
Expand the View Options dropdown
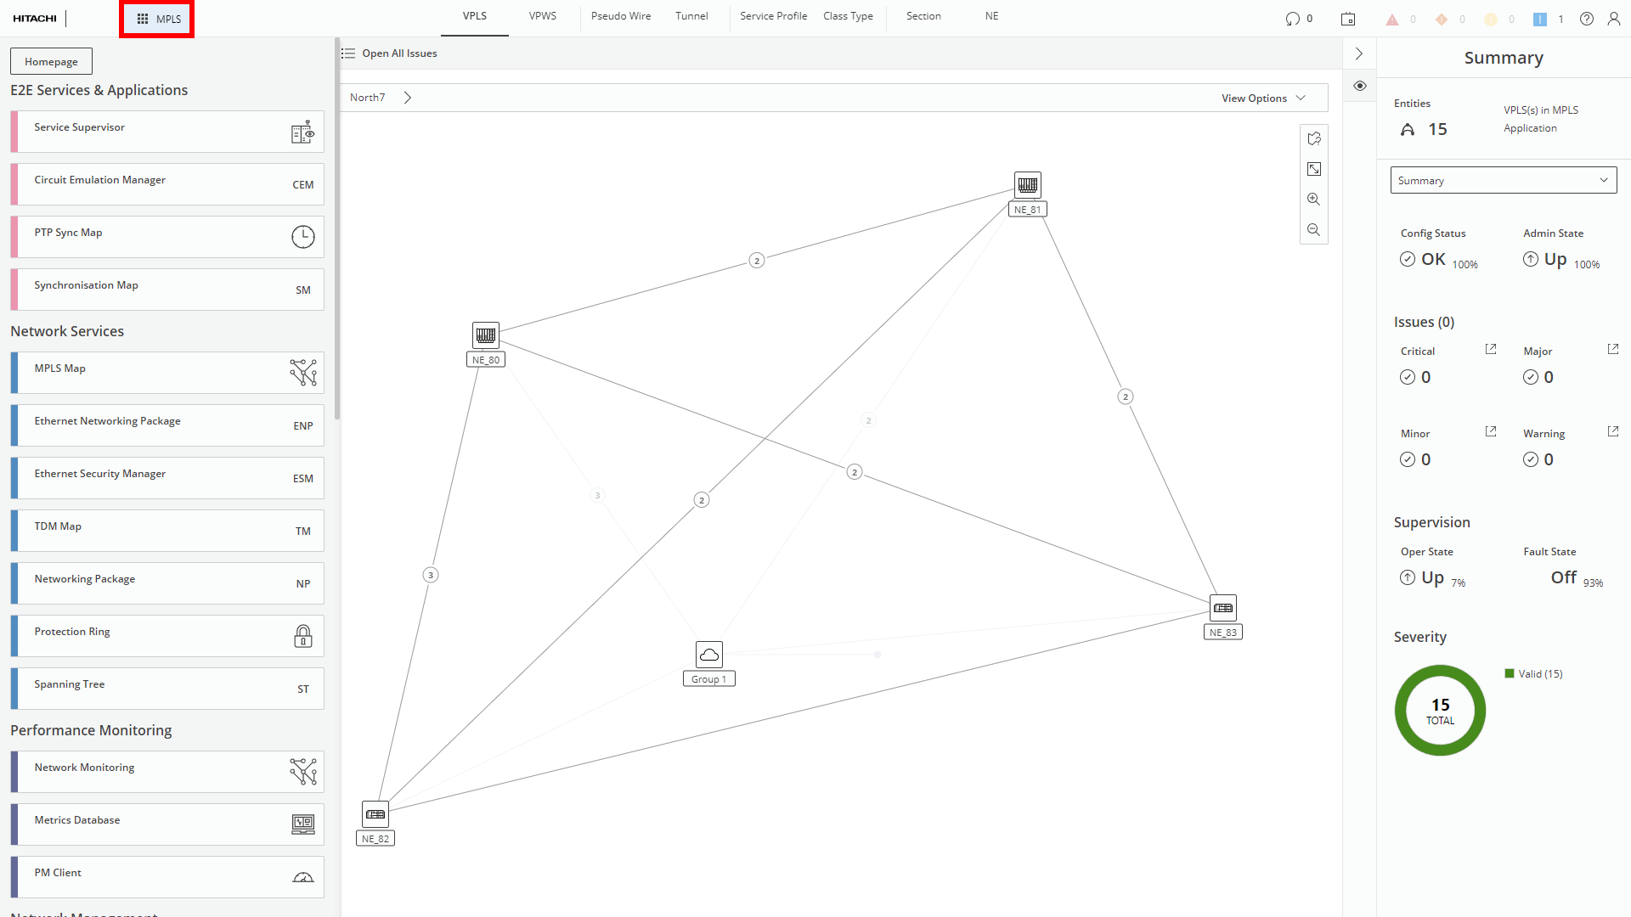[x=1263, y=98]
